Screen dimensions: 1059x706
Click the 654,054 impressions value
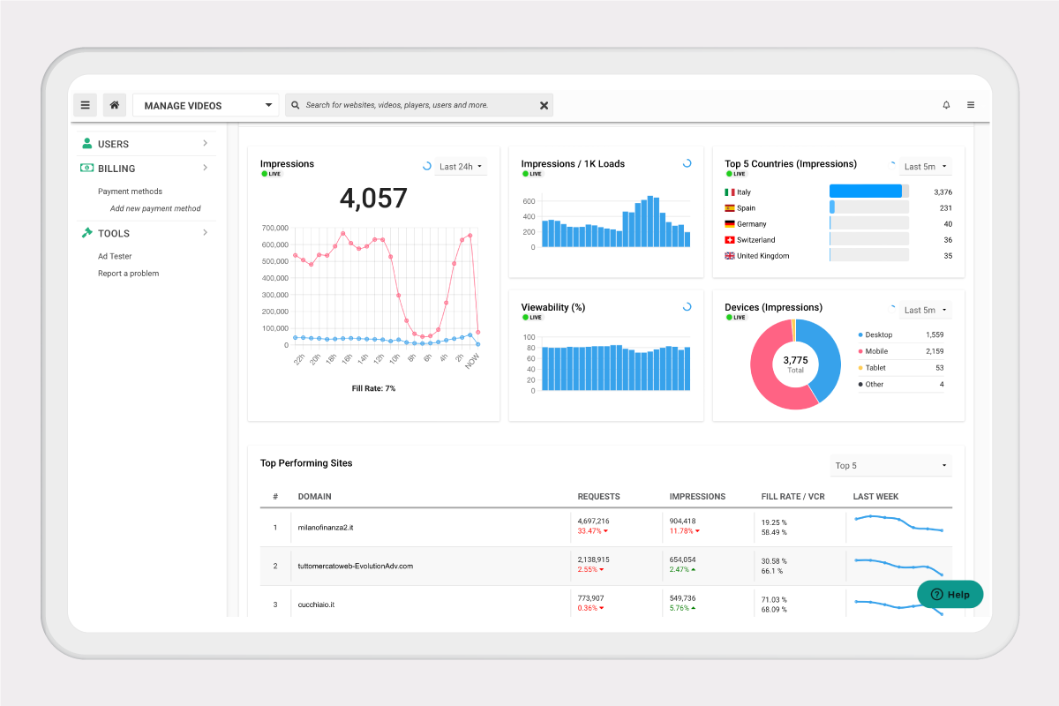[683, 560]
